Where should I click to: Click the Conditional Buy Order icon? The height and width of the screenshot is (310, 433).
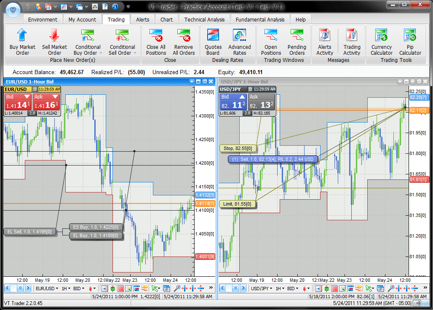88,36
